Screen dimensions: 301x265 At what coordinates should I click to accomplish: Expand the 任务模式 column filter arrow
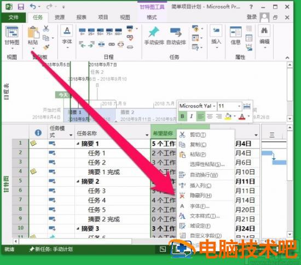coord(71,135)
